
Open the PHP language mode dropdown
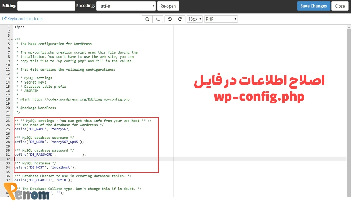click(x=221, y=19)
